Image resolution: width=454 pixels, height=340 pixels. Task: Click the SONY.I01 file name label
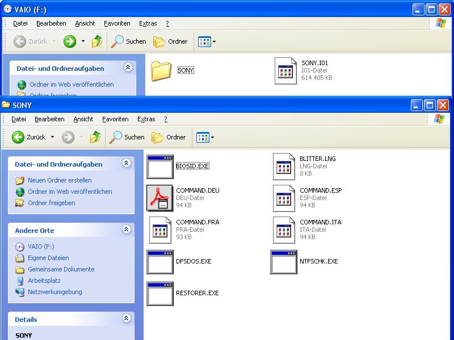(315, 63)
